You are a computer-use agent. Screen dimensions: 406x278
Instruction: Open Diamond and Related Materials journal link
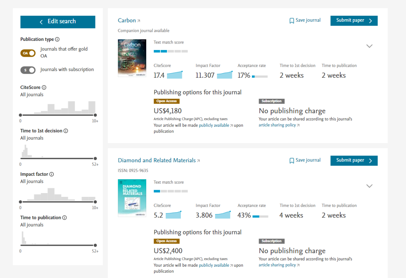(x=157, y=160)
